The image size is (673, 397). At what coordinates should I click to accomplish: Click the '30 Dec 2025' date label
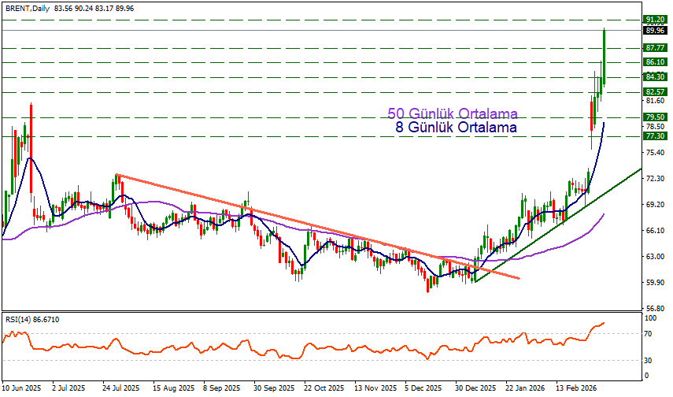tap(474, 388)
